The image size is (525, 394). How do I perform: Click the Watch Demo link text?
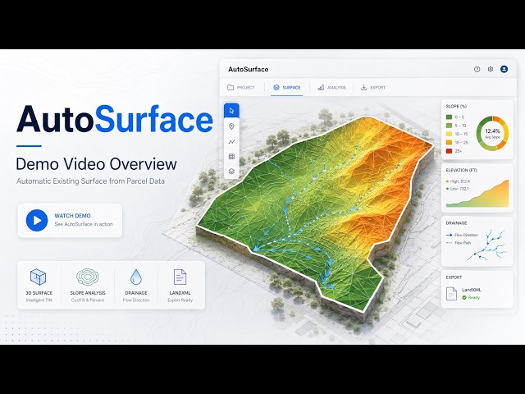pos(73,216)
